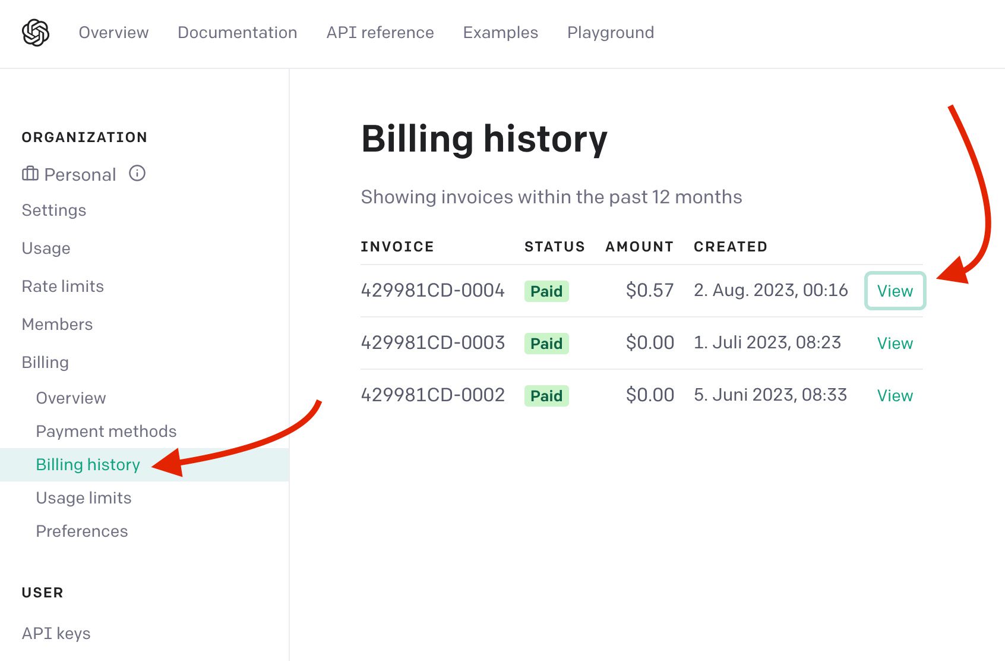
Task: Click the briefcase icon next to Personal
Action: point(29,174)
